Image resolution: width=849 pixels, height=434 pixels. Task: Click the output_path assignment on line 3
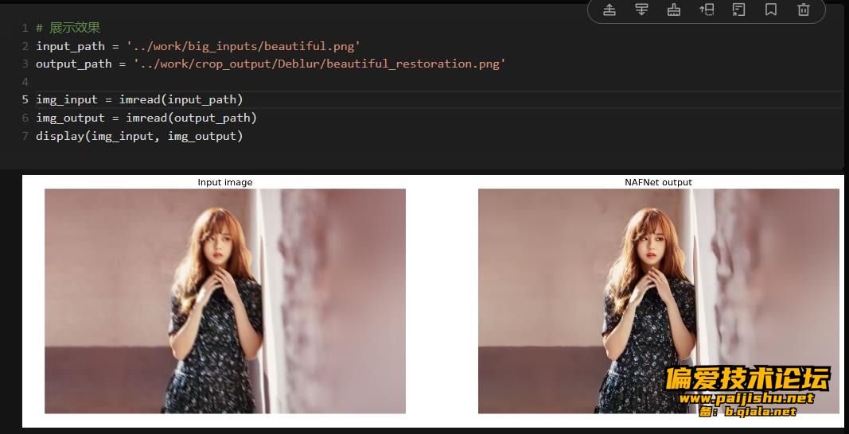(271, 64)
